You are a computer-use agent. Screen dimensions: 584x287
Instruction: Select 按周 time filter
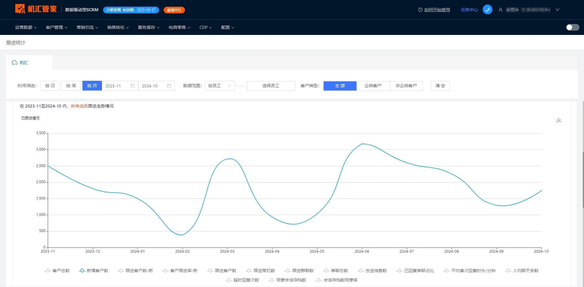(x=71, y=86)
